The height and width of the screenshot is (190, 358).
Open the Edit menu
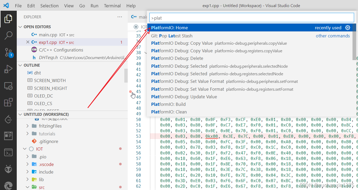(31, 5)
